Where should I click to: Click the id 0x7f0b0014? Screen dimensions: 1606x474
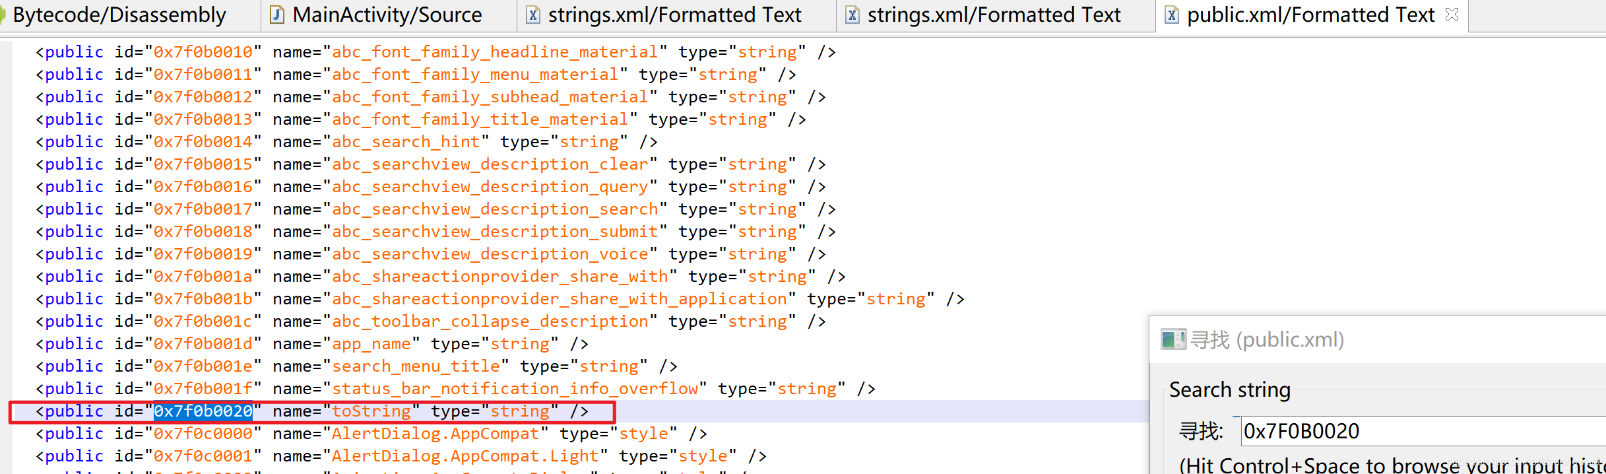(x=203, y=142)
